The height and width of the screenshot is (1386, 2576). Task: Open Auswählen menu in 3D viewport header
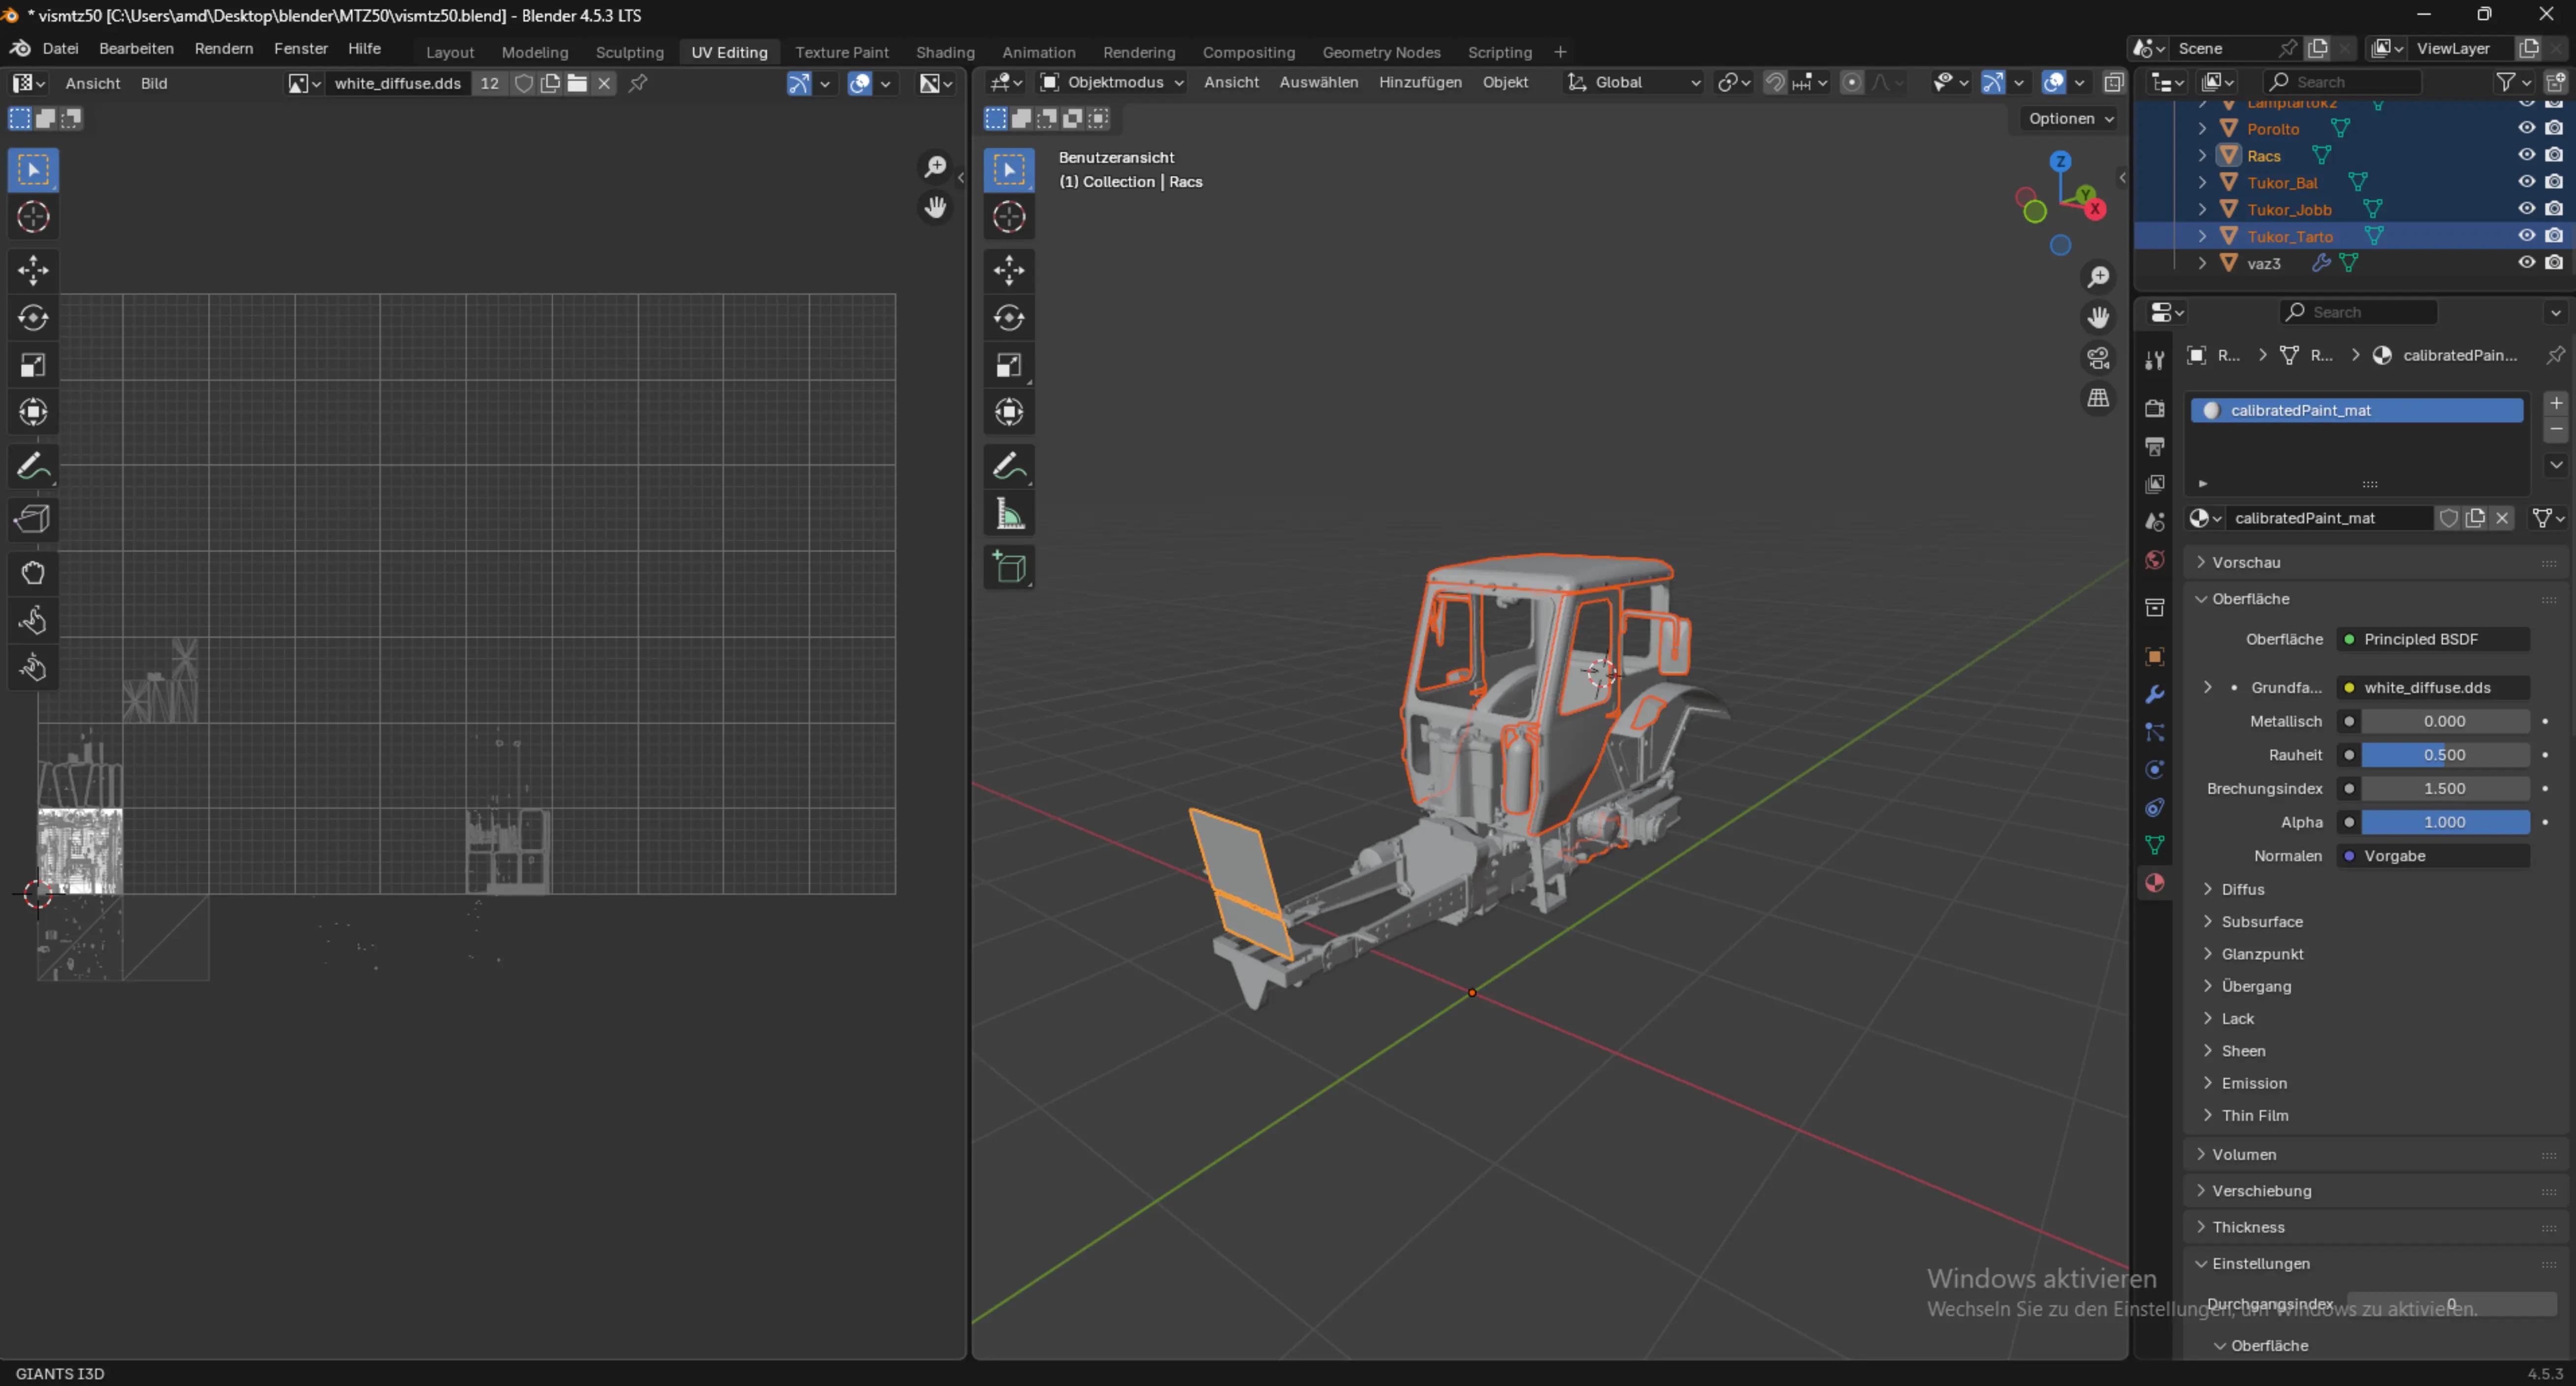(1318, 82)
